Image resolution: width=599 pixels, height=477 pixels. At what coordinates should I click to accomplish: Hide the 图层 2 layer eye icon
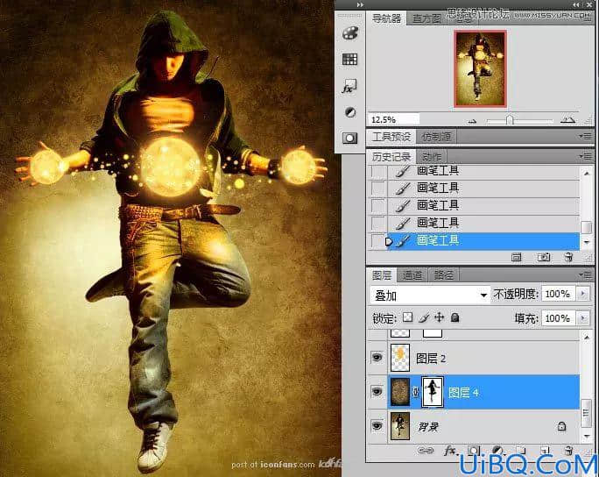[x=377, y=357]
